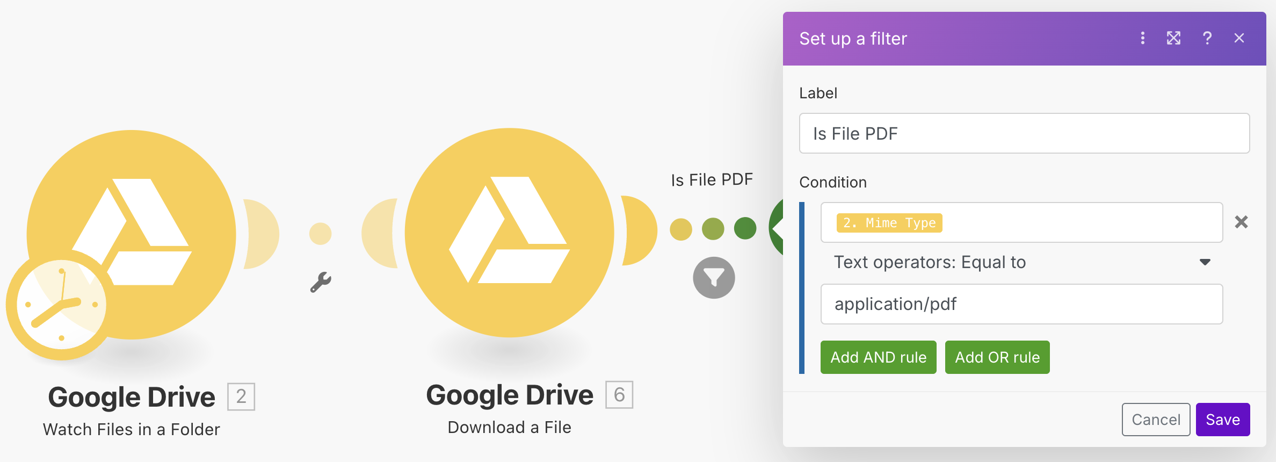Save the filter

(x=1223, y=420)
